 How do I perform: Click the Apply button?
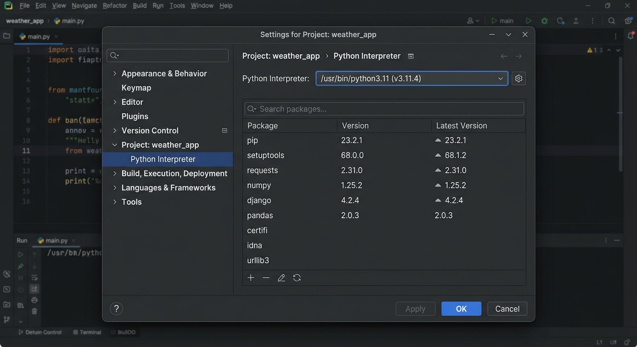pyautogui.click(x=415, y=309)
